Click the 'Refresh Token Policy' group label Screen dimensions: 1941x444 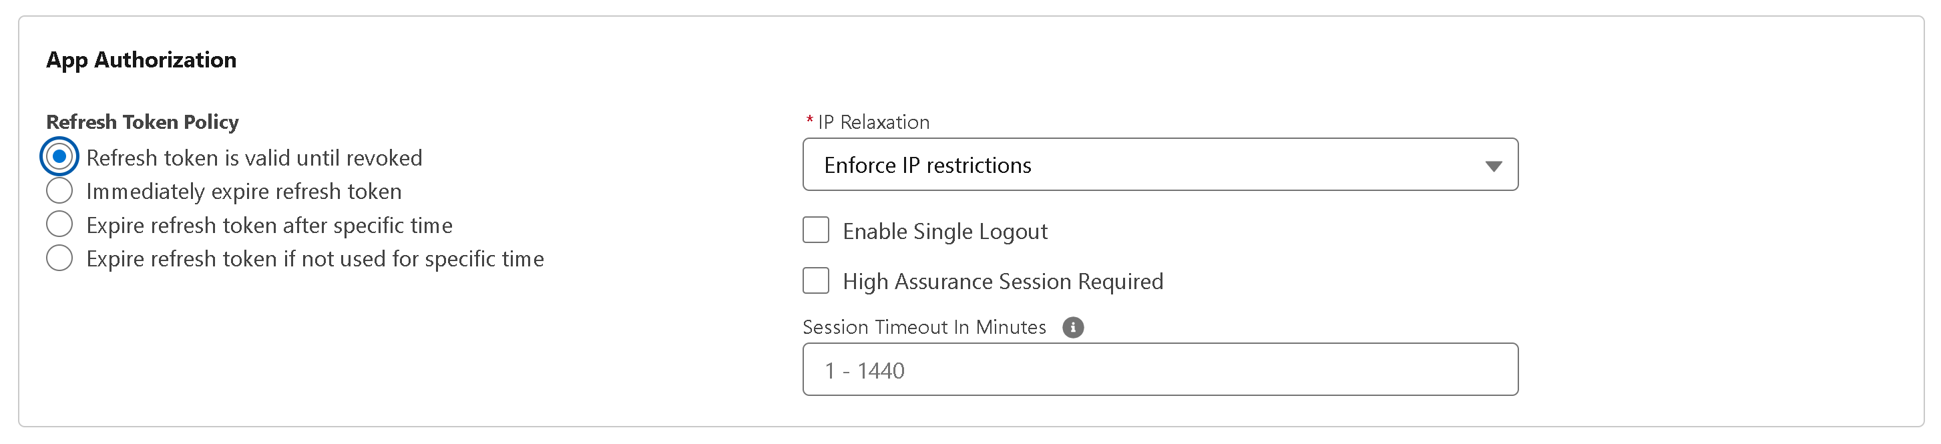click(x=142, y=122)
